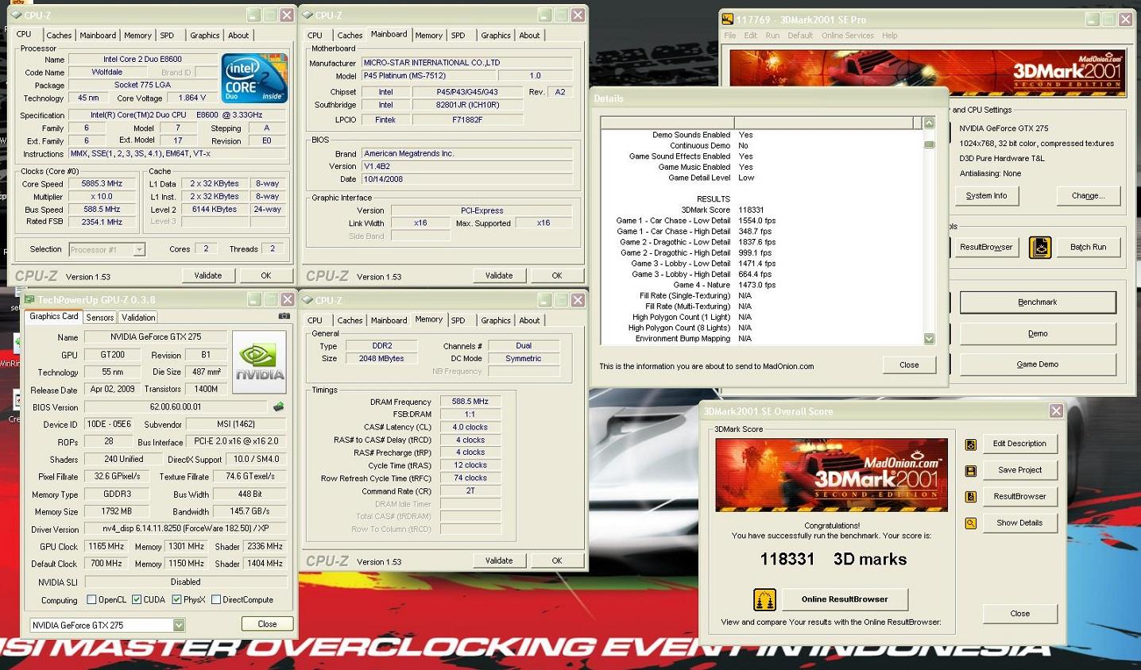Viewport: 1141px width, 670px height.
Task: Click OK in CPU-Z Mainboard window
Action: click(557, 275)
